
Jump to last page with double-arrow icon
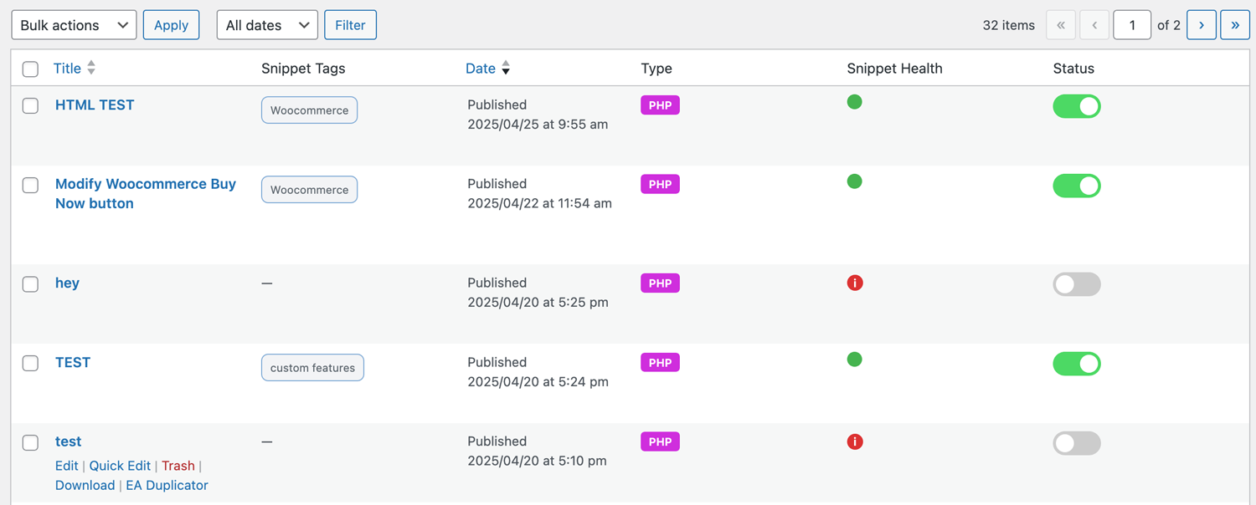pos(1235,24)
